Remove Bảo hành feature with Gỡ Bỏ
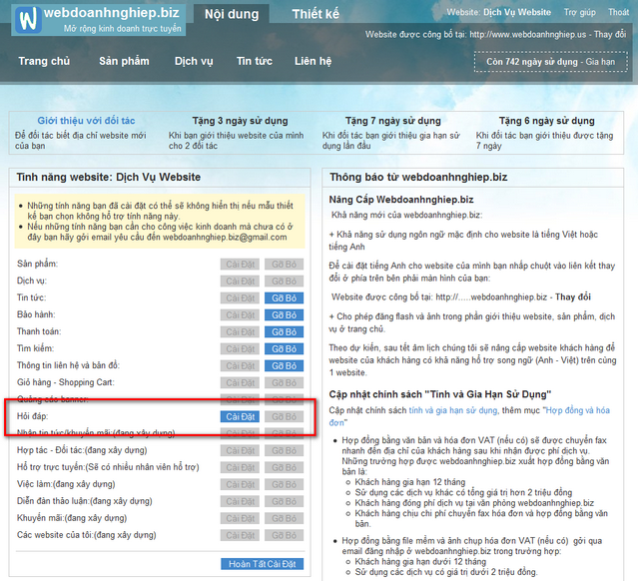The height and width of the screenshot is (581, 638). [x=284, y=314]
